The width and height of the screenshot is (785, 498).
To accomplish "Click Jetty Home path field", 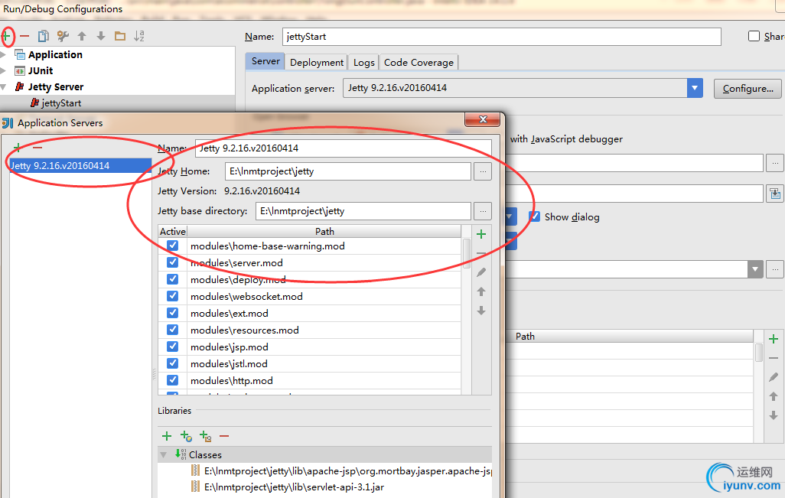I will [x=348, y=171].
